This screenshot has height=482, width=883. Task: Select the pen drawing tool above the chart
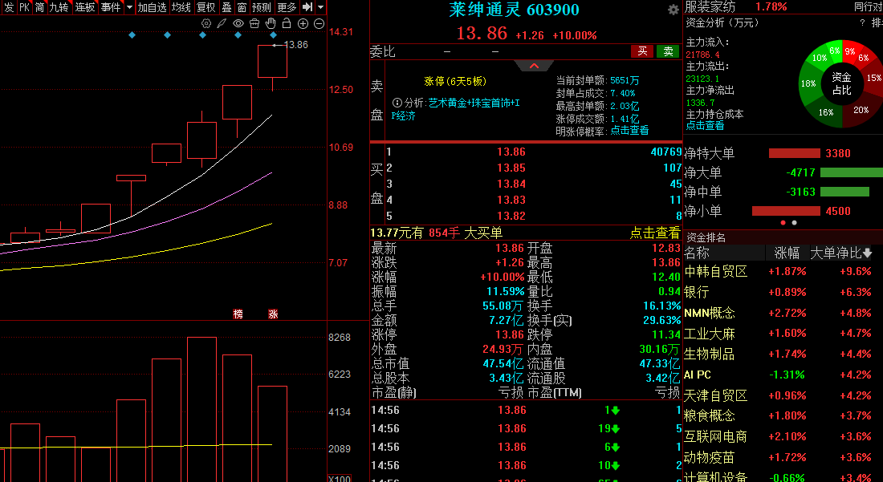tap(222, 23)
